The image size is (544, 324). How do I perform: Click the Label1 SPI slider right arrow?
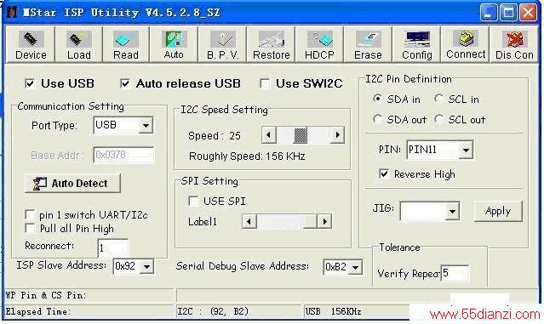pyautogui.click(x=324, y=221)
